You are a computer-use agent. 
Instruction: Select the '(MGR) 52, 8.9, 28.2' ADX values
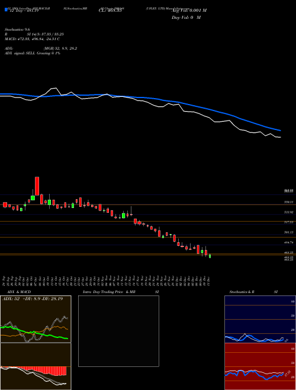60,48
